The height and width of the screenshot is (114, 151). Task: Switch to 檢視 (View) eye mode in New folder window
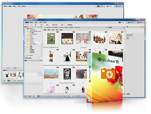(130, 23)
